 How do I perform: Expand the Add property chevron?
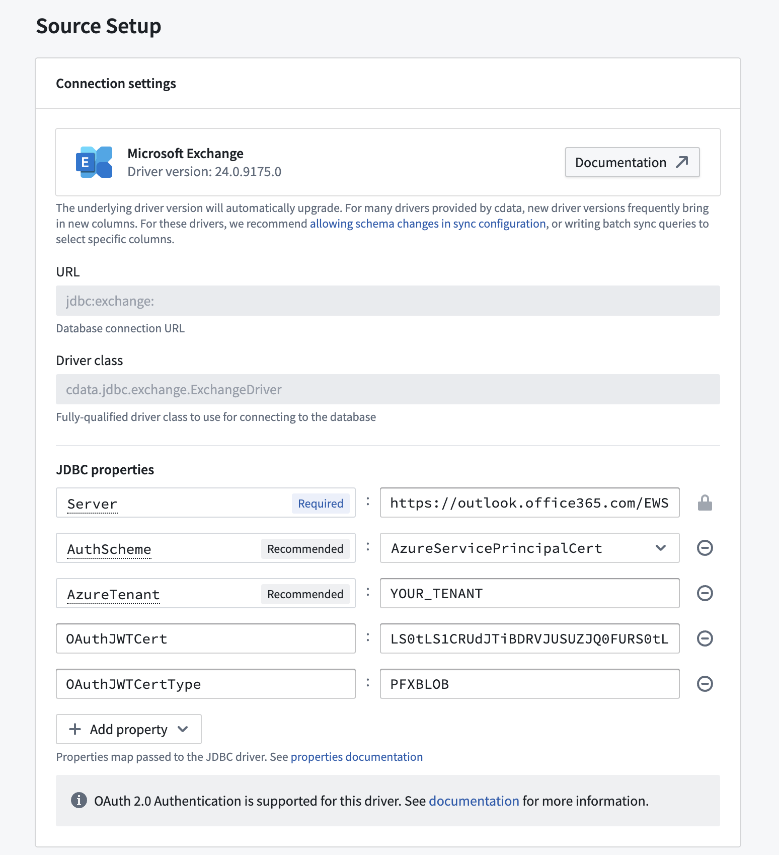coord(183,729)
